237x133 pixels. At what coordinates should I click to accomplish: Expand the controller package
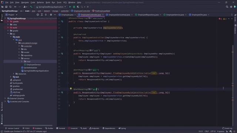coord(19,46)
